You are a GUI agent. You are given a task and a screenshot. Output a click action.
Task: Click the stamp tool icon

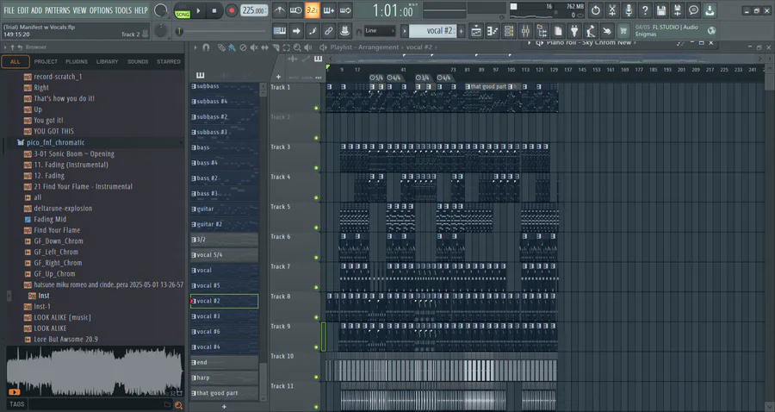345,31
